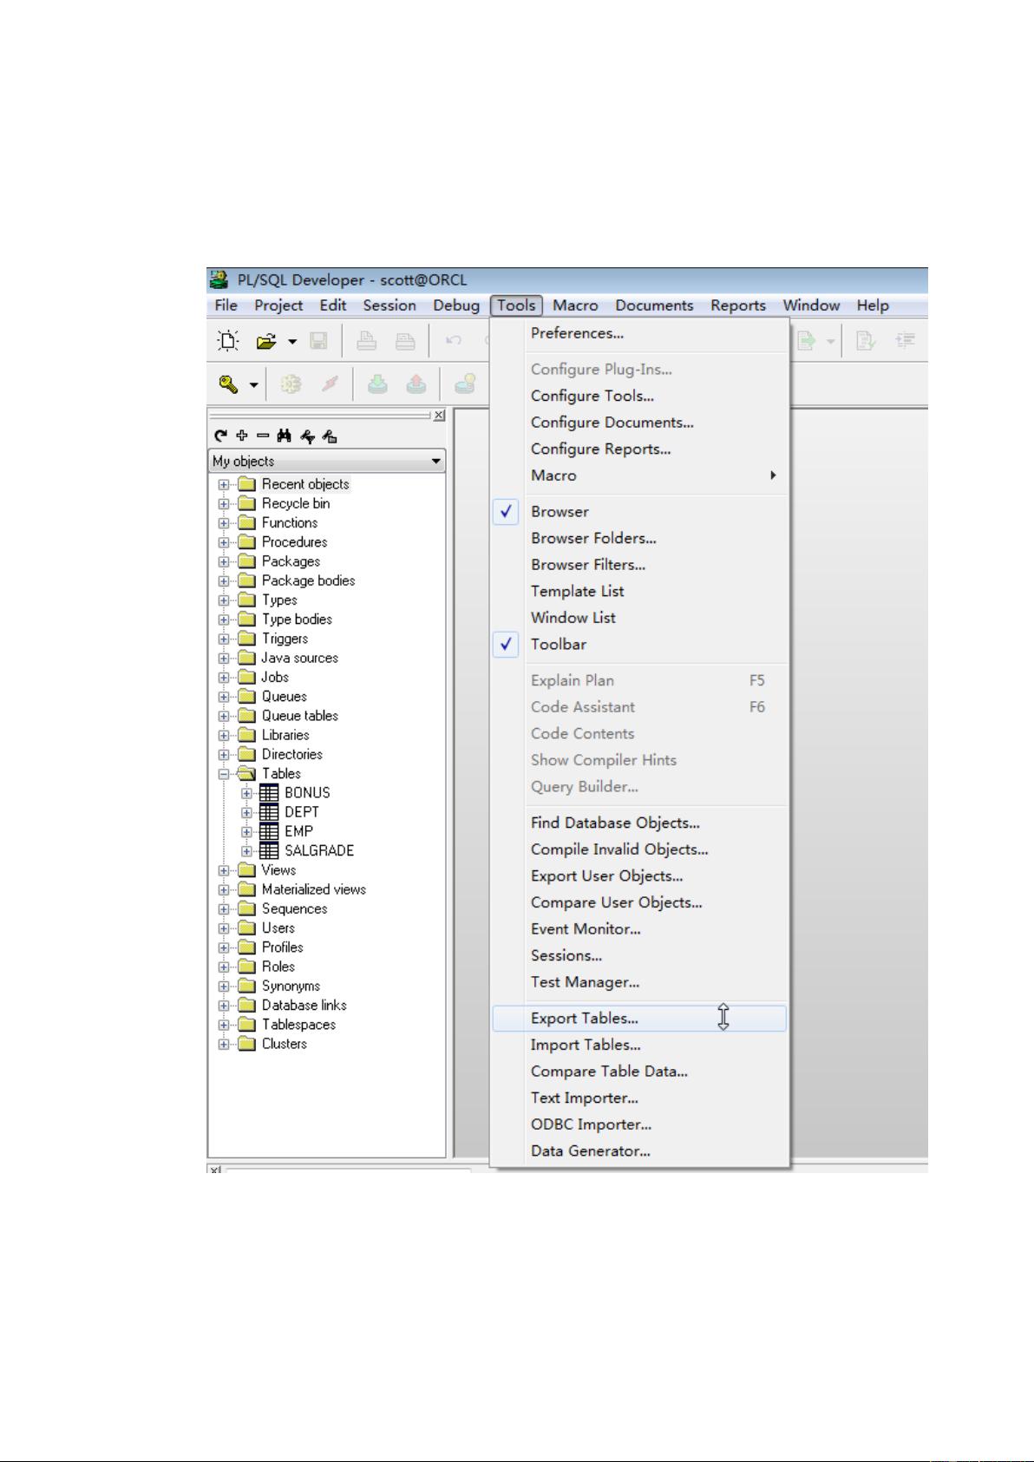Open the Reports menu
1034x1462 pixels.
(738, 305)
